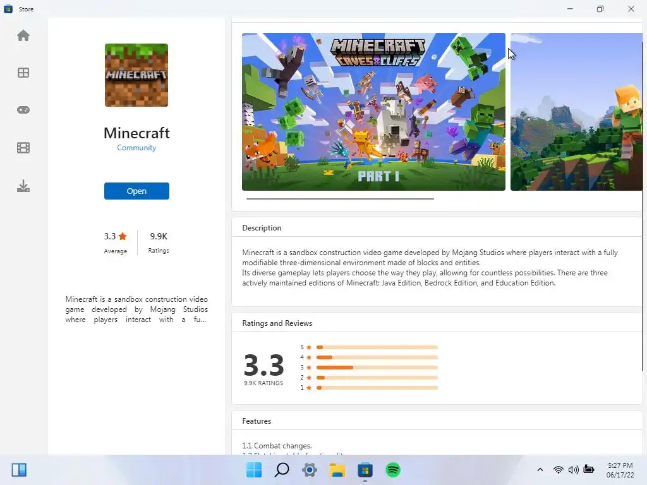The width and height of the screenshot is (647, 485).
Task: Click the truncated Minecraft summary text
Action: click(x=136, y=309)
